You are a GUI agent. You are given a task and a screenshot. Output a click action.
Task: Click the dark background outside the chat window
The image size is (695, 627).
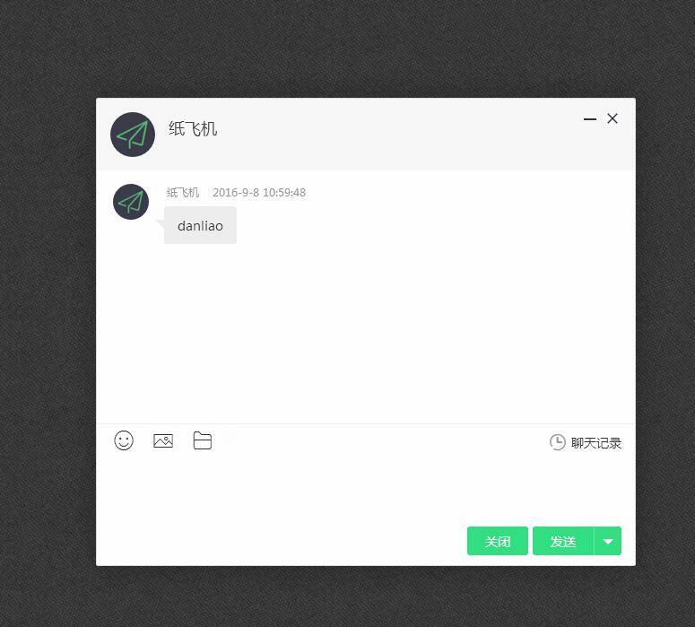[346, 48]
